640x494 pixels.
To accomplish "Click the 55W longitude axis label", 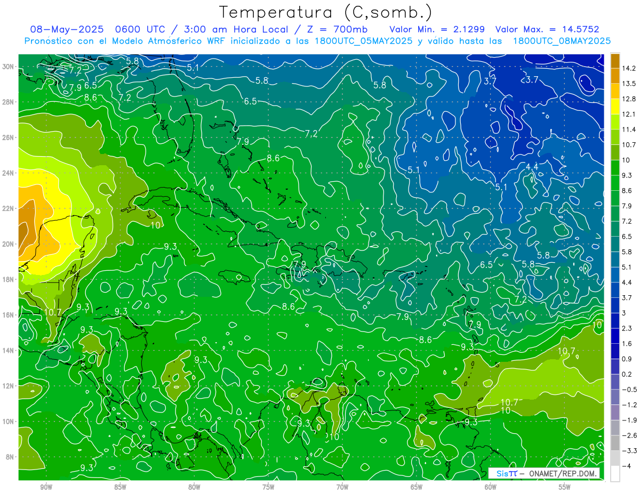I will pos(565,487).
